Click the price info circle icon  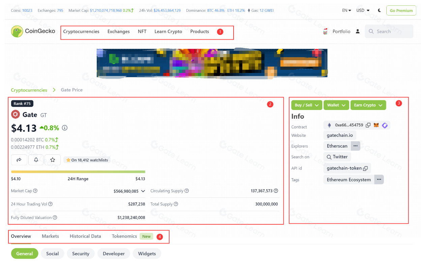pos(65,128)
